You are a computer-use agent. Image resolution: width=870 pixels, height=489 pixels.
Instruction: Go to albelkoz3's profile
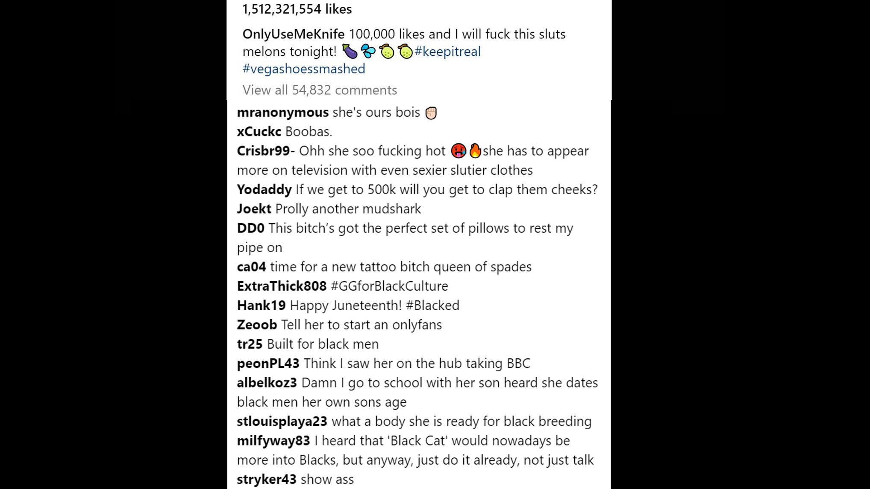[x=267, y=383]
